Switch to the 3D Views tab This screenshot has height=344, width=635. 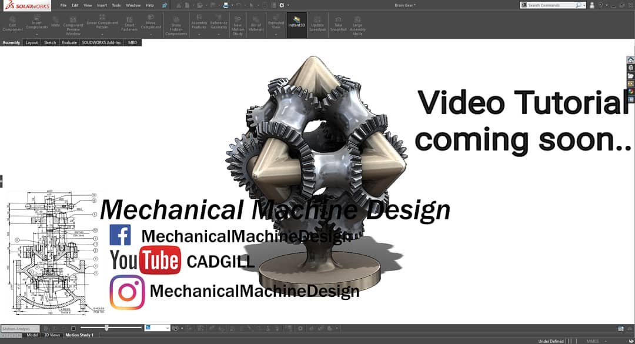pyautogui.click(x=52, y=335)
